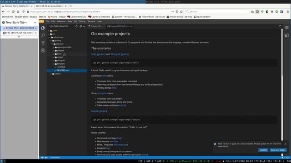Viewport: 291px width, 163px height.
Task: Switch to 192.168.39.214.nip.io browser tab
Action: 51,6
